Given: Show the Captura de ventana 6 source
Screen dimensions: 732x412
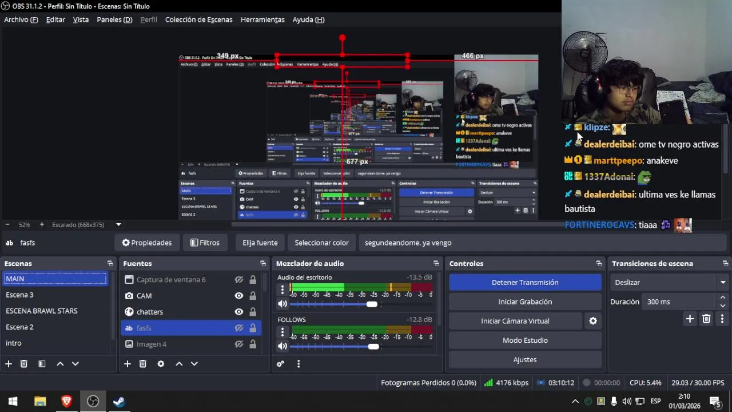Looking at the screenshot, I should point(239,280).
